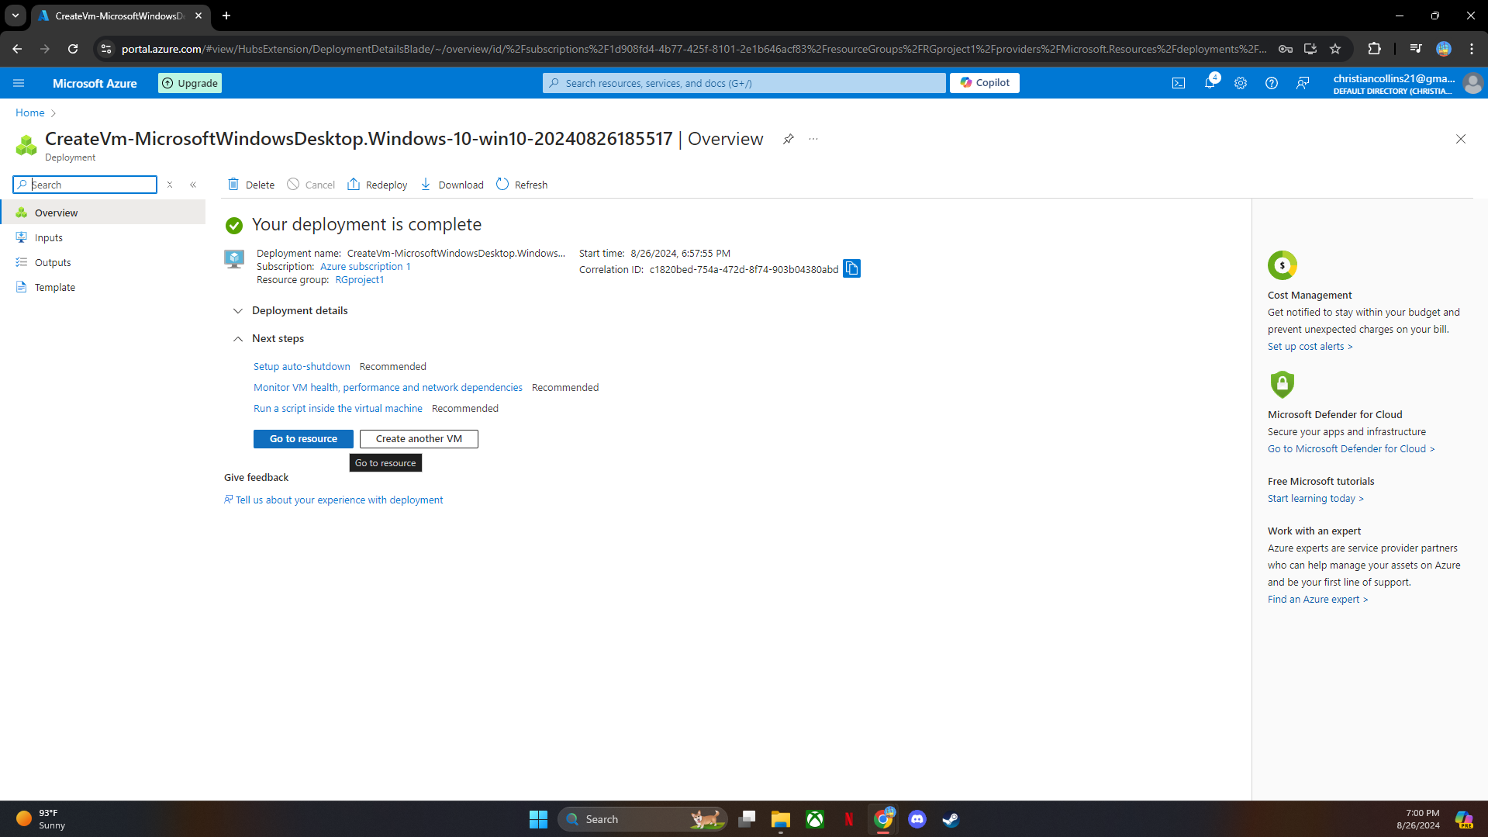Copy the Correlation ID
The height and width of the screenshot is (837, 1488).
pyautogui.click(x=851, y=268)
